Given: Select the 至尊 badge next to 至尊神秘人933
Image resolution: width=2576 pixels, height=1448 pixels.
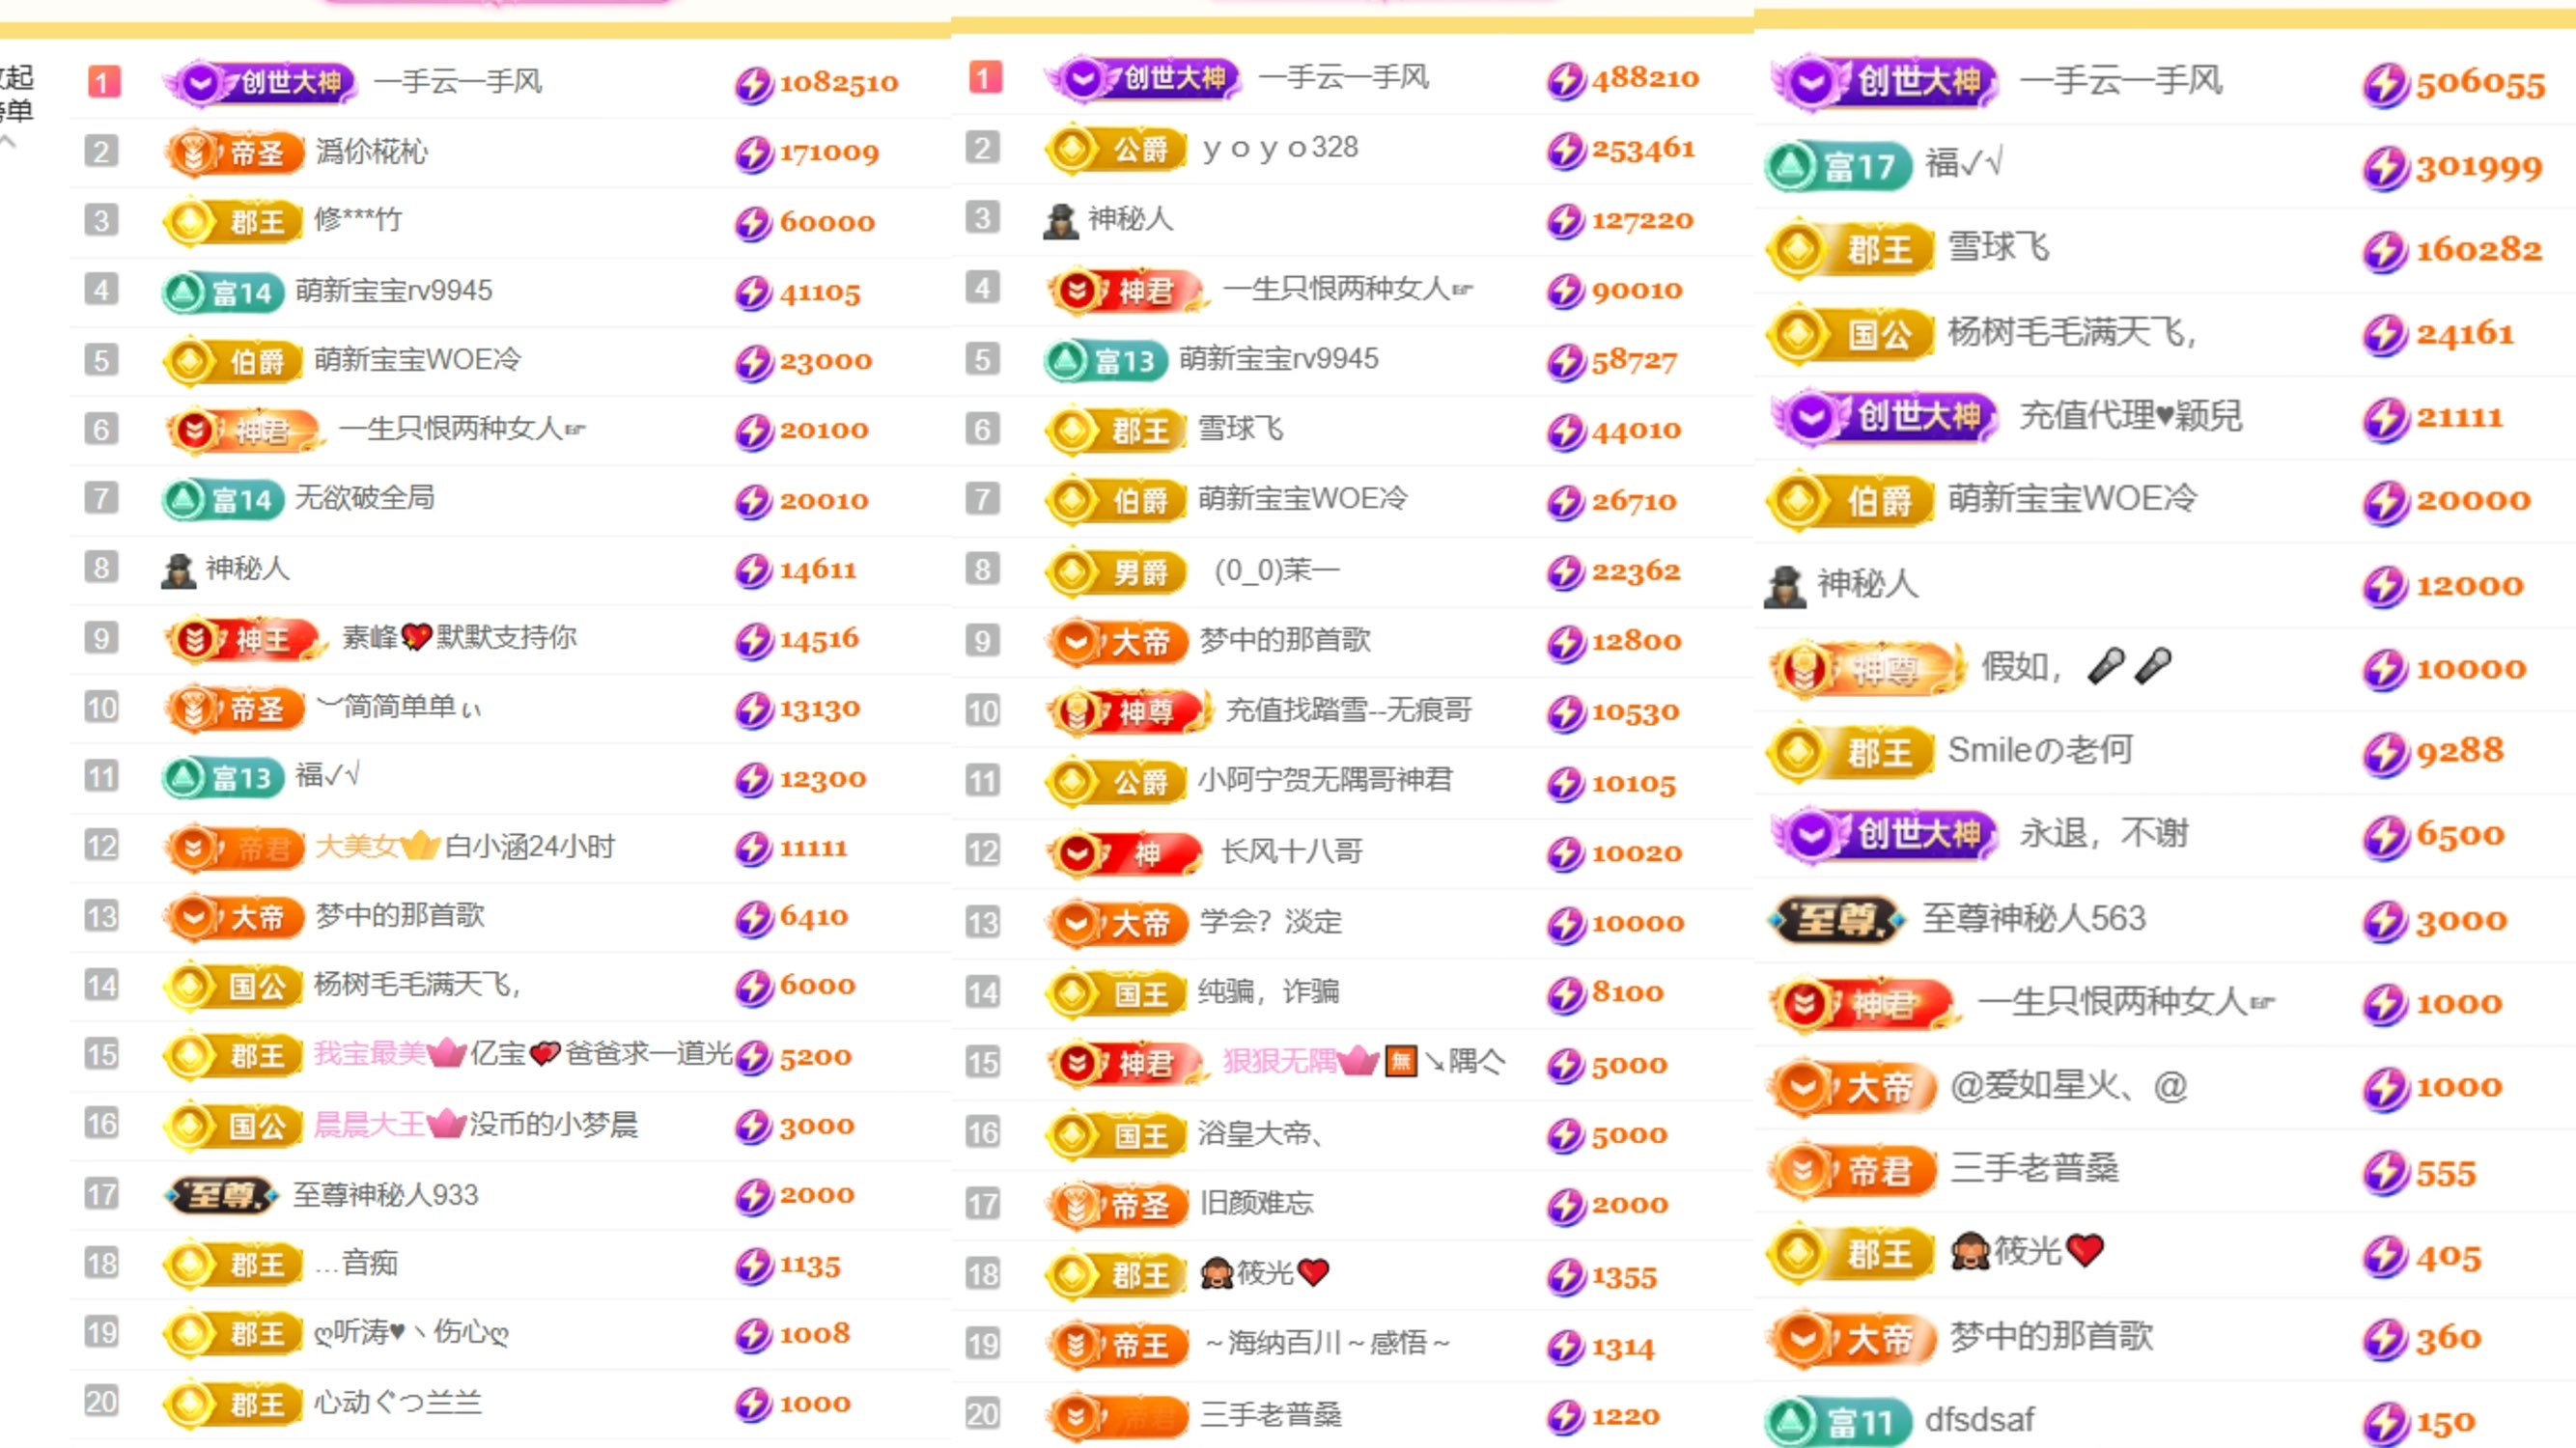Looking at the screenshot, I should 222,1195.
